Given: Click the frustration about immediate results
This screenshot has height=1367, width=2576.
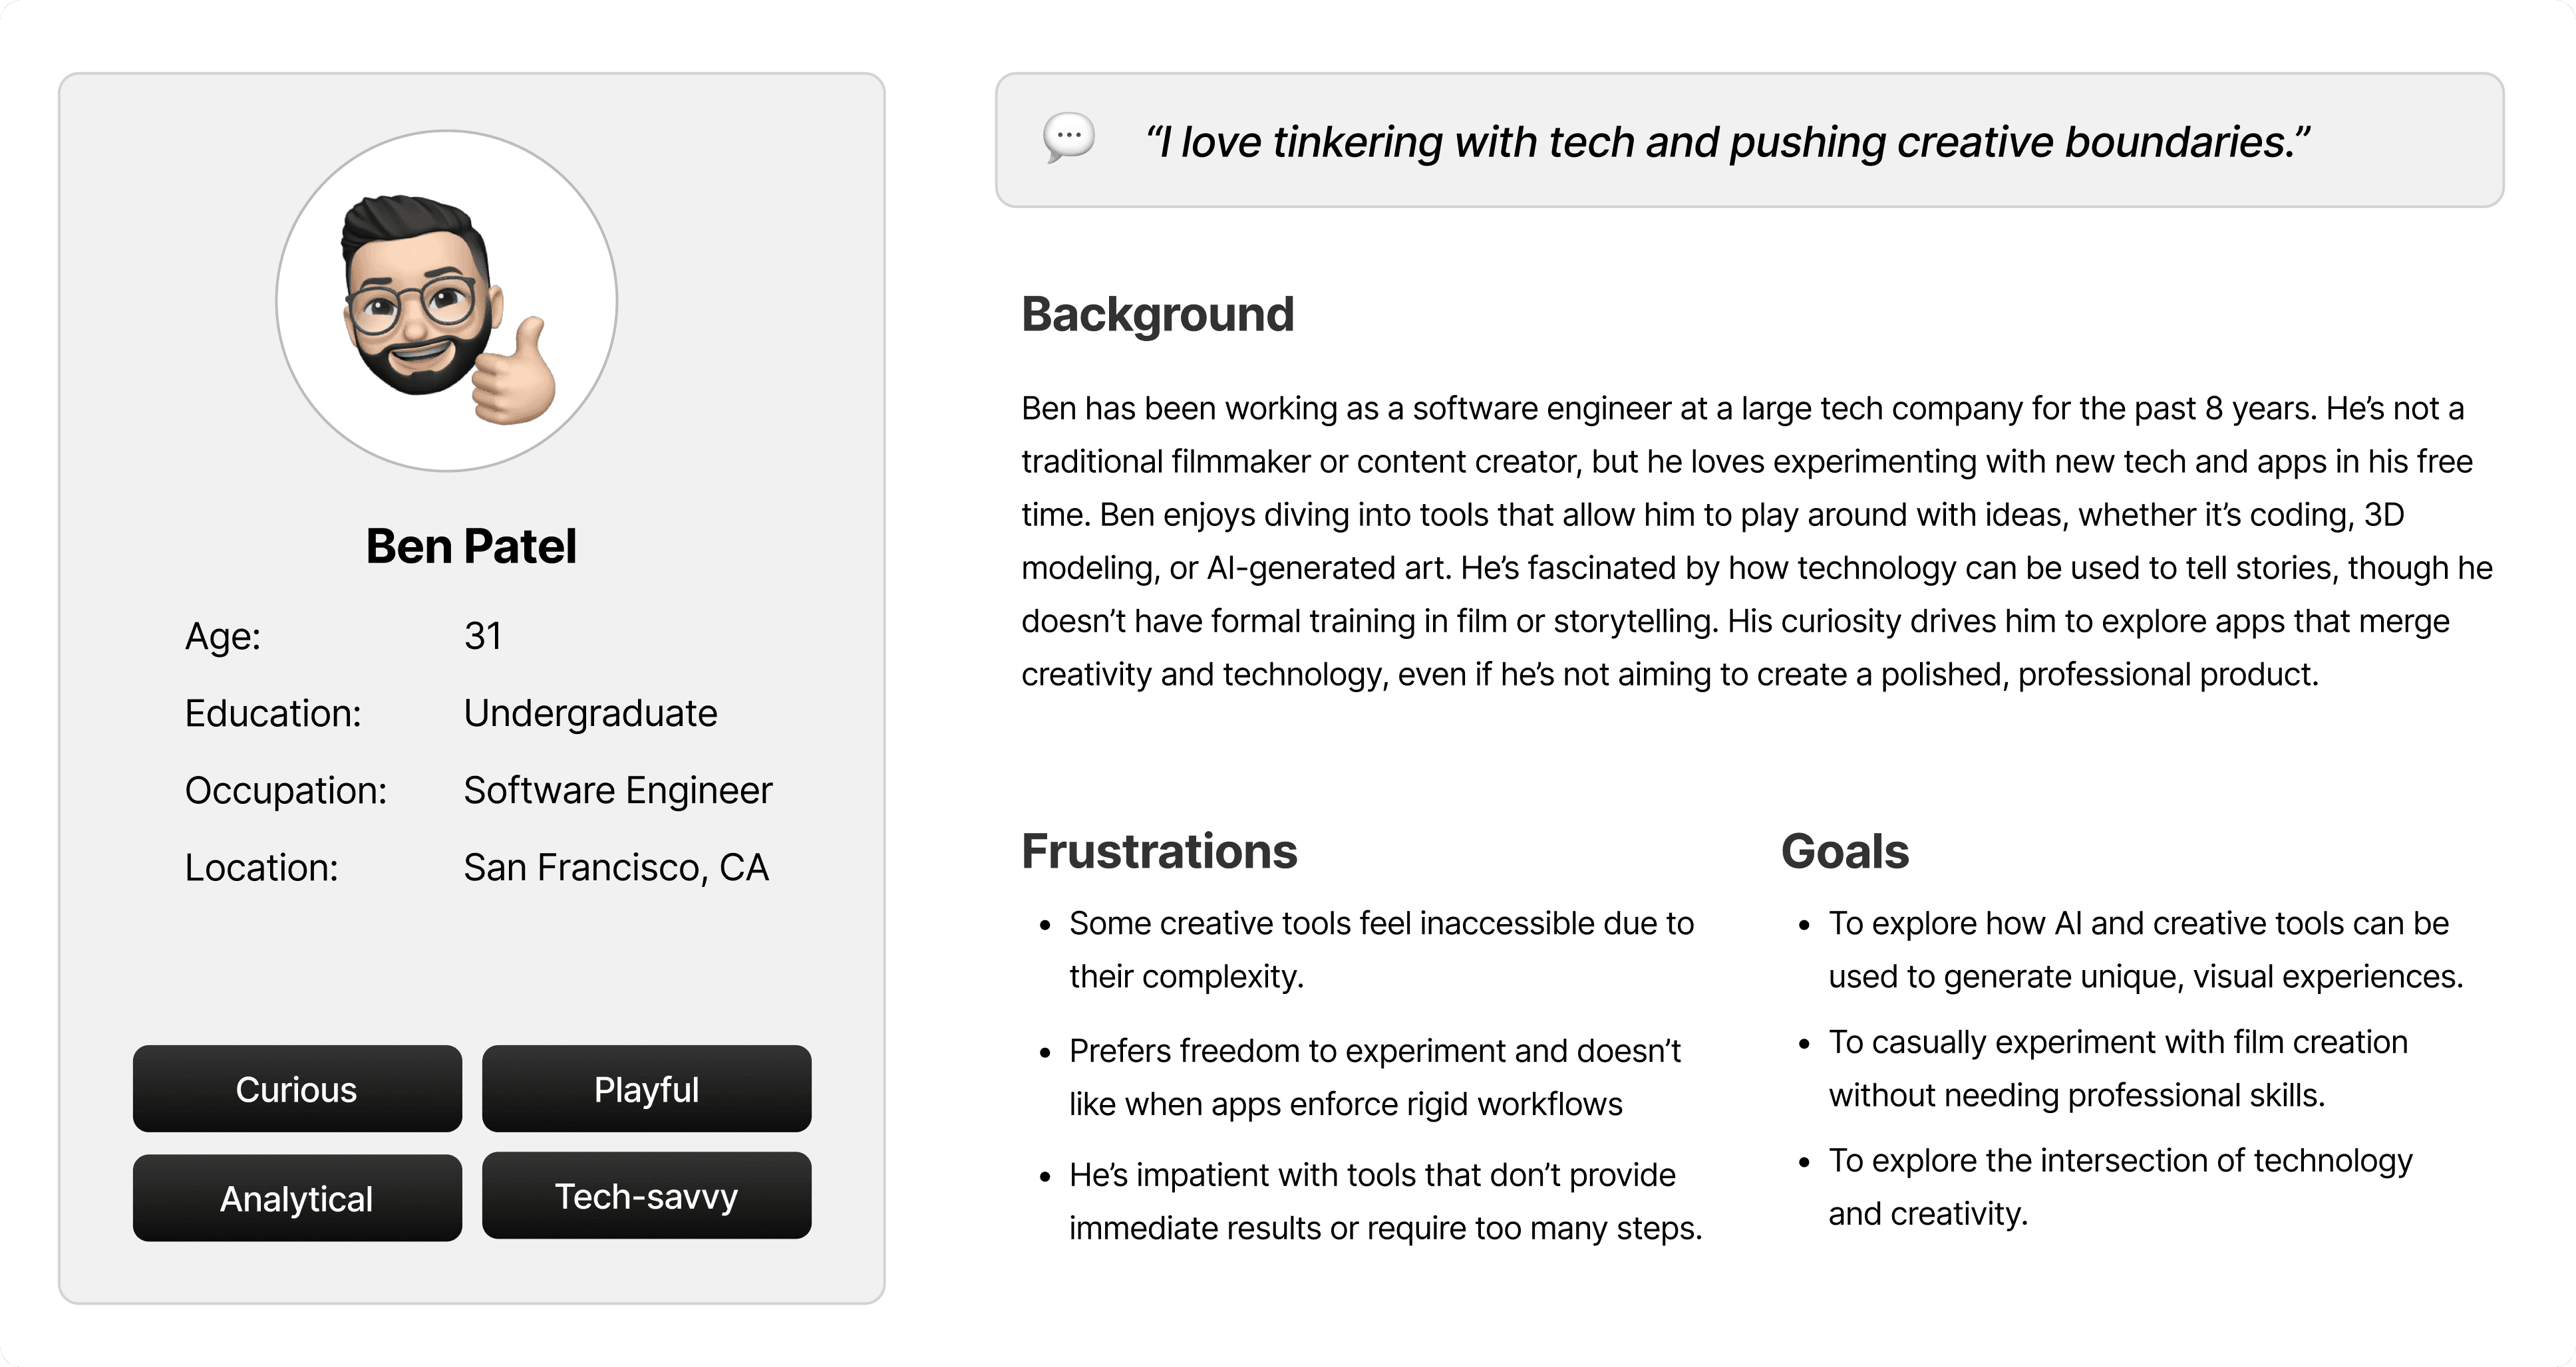Looking at the screenshot, I should coord(1385,1201).
